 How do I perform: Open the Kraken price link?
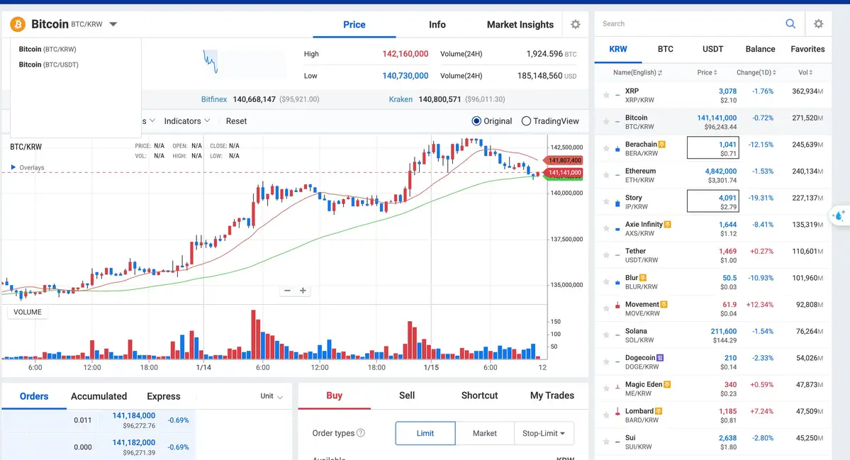click(401, 99)
